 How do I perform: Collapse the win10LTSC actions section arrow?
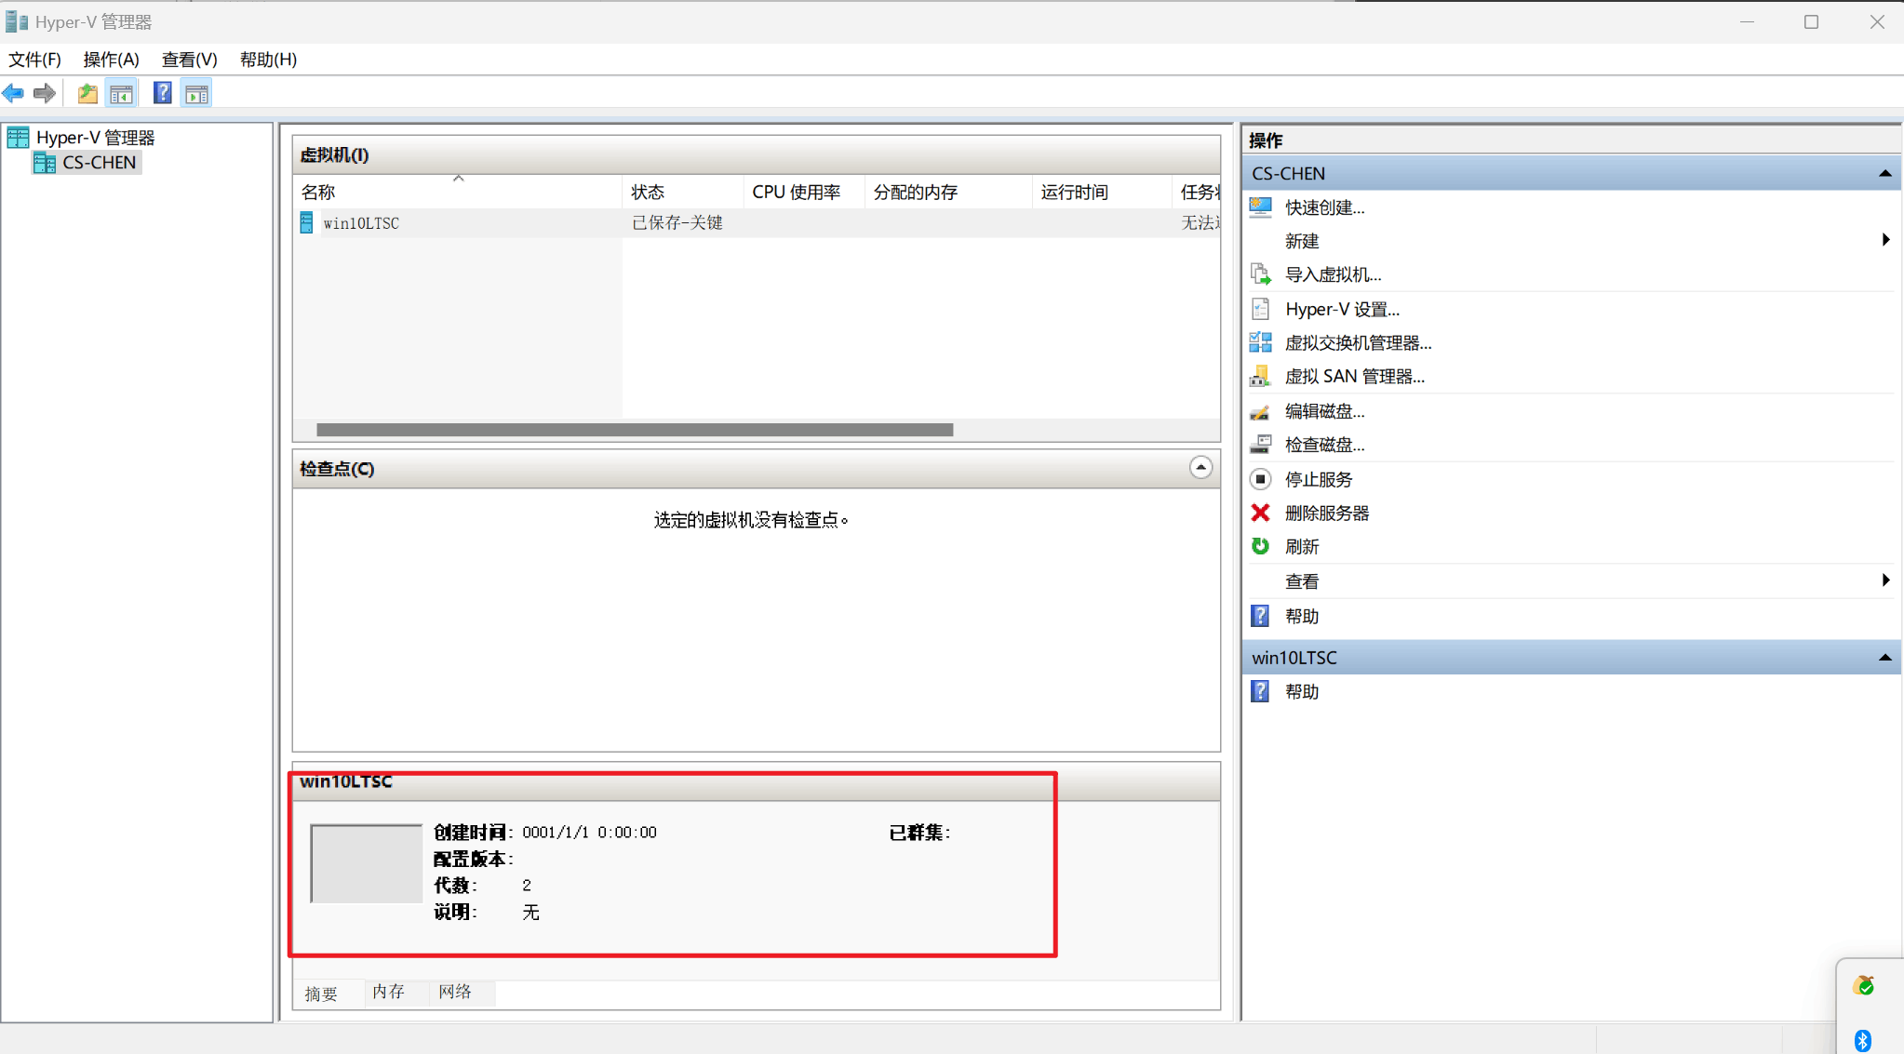(x=1884, y=658)
